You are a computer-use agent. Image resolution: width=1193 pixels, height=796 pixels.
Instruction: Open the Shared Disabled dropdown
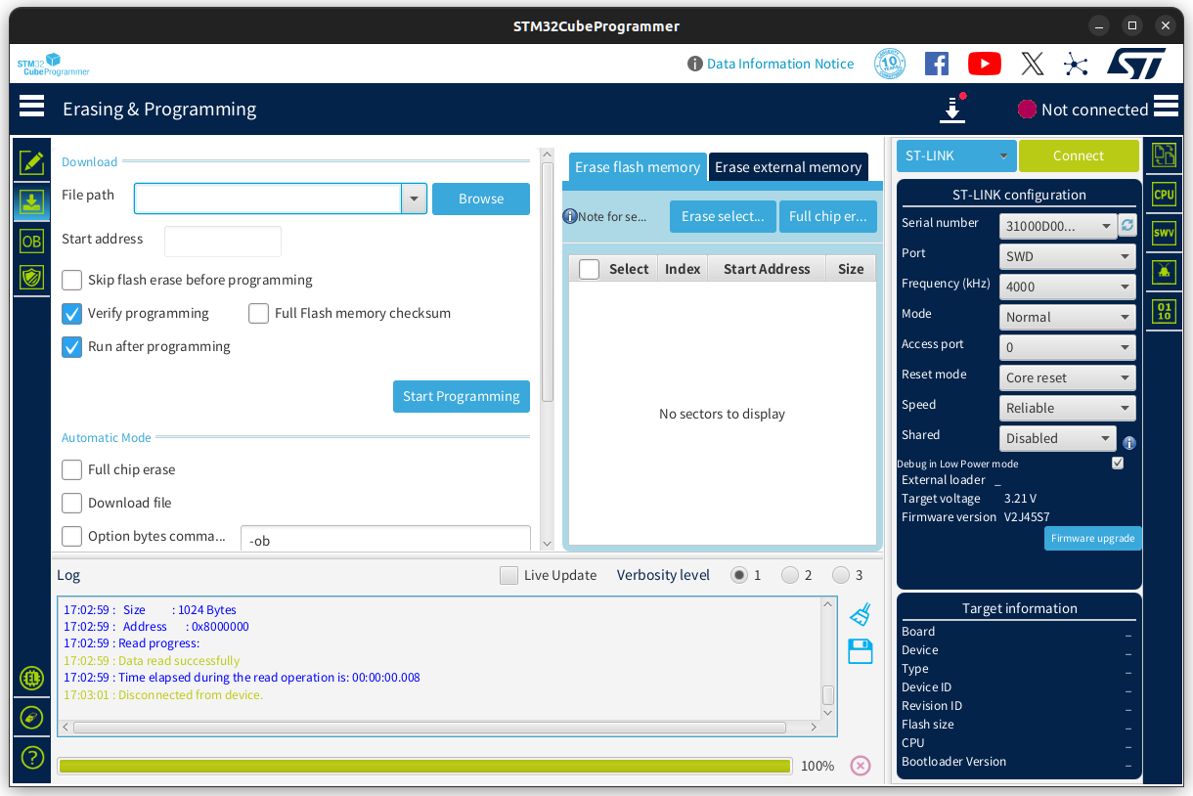pyautogui.click(x=1058, y=439)
